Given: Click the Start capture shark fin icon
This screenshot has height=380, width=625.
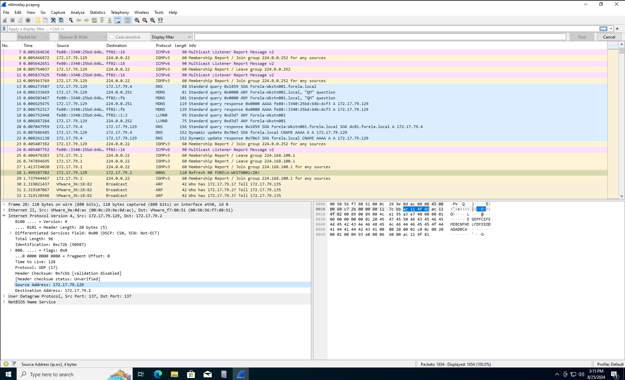Looking at the screenshot, I should click(5, 20).
